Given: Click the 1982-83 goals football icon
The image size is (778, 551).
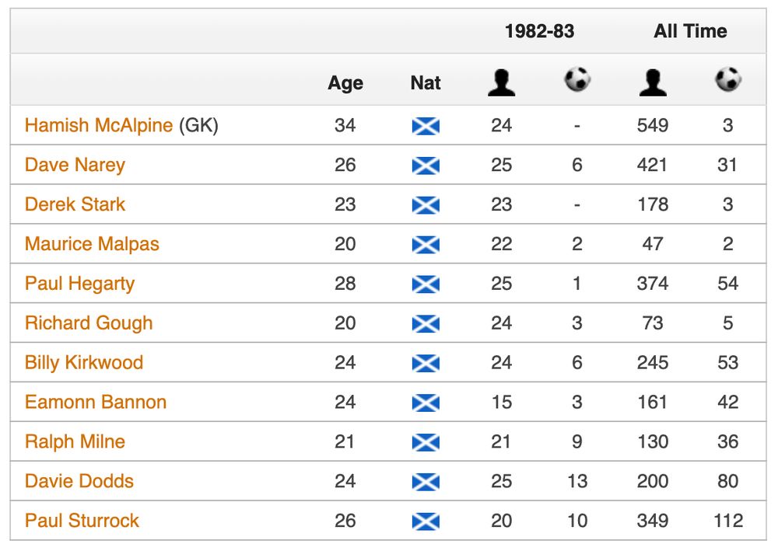Looking at the screenshot, I should (x=577, y=79).
